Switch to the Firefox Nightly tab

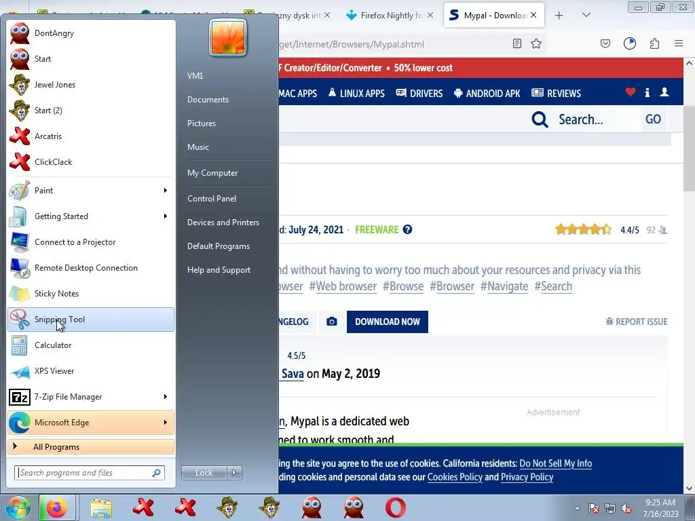coord(390,16)
